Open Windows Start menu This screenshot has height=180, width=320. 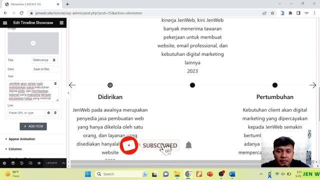pyautogui.click(x=88, y=174)
